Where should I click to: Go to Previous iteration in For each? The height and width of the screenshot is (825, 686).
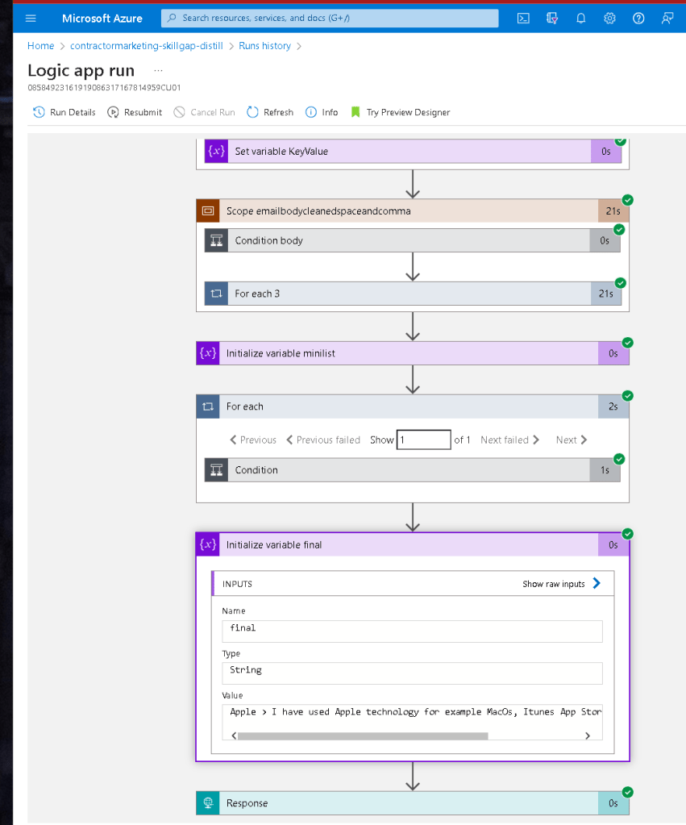point(253,440)
